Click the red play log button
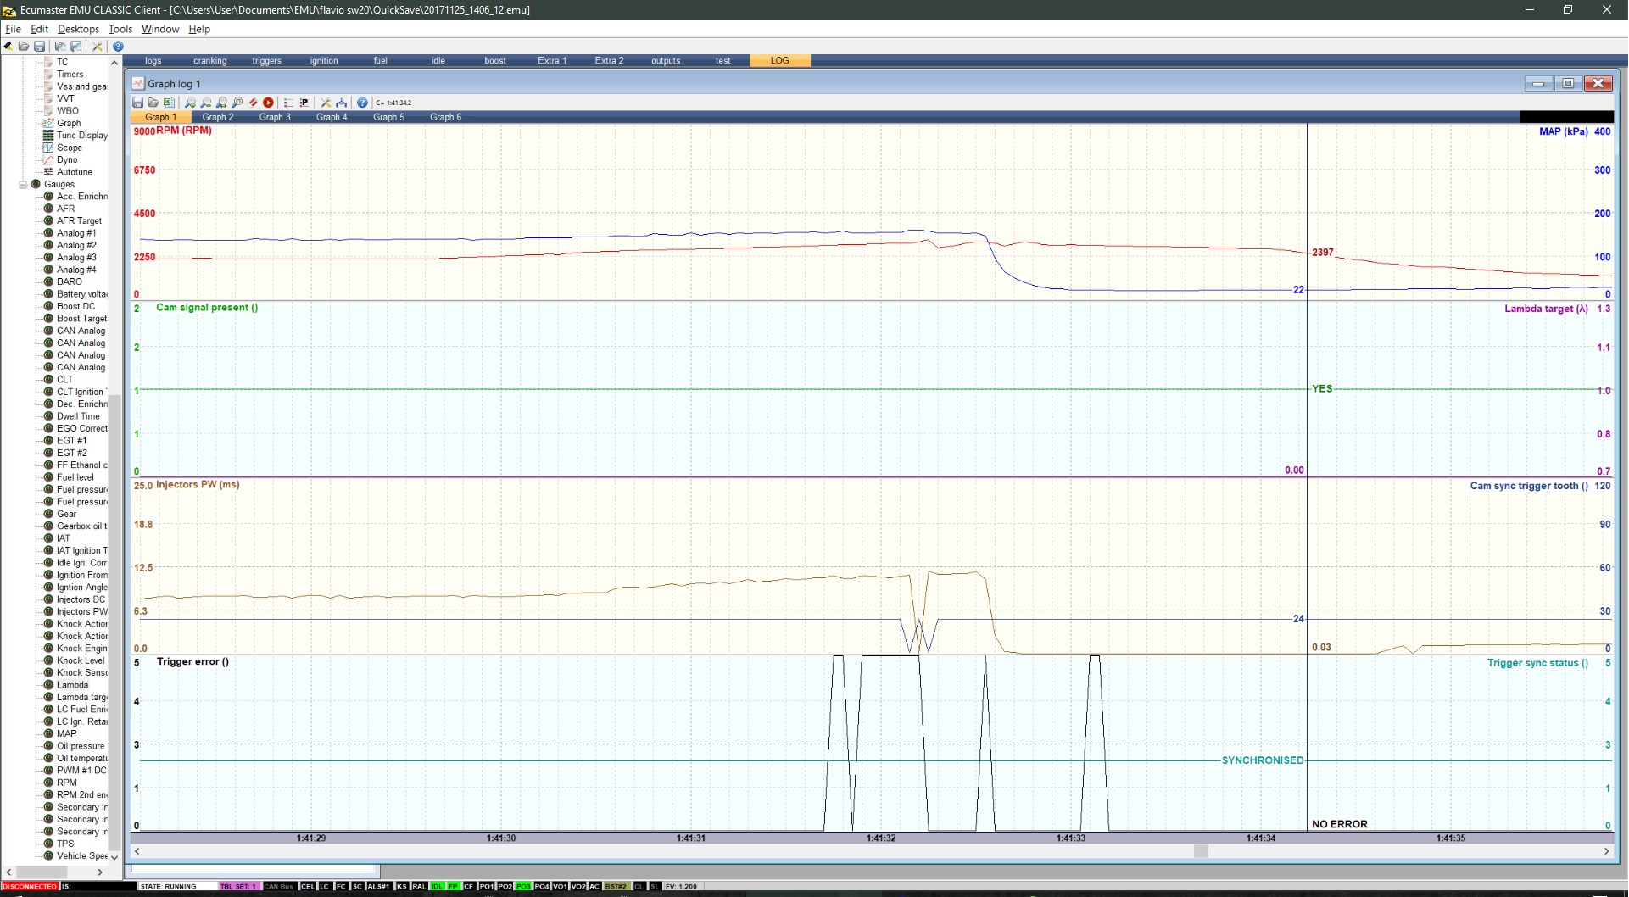This screenshot has width=1629, height=897. [x=268, y=103]
